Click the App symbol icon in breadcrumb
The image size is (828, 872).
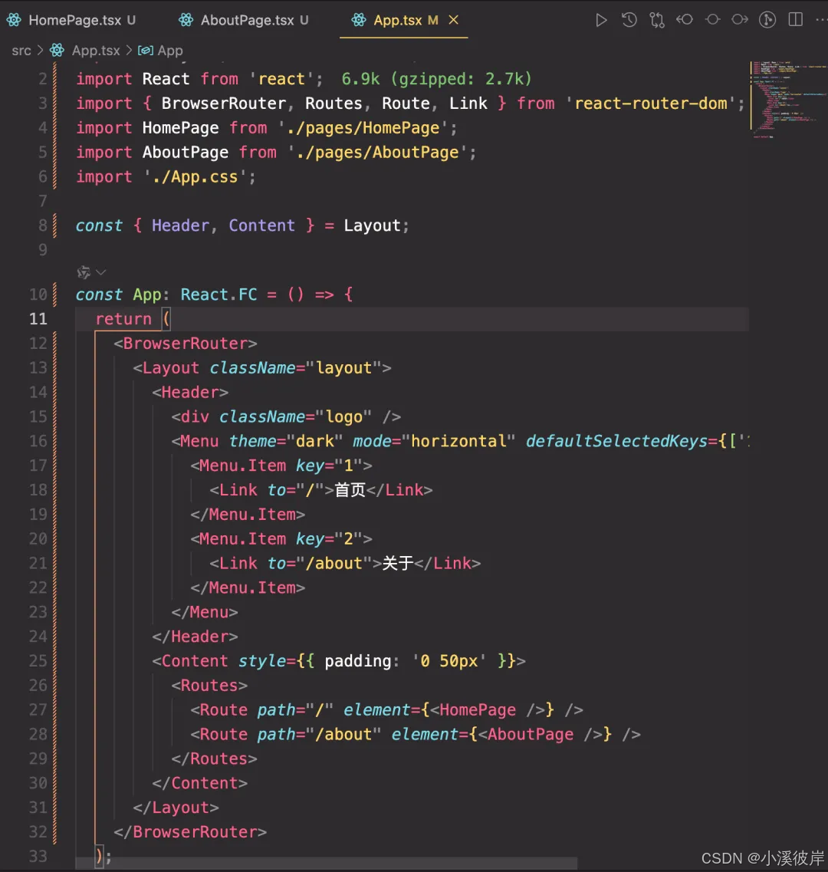pyautogui.click(x=145, y=51)
